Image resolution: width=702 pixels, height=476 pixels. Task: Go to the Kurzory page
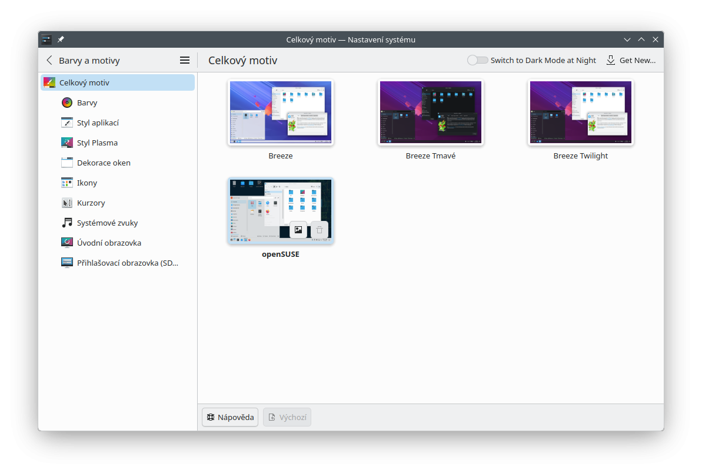[x=118, y=203]
